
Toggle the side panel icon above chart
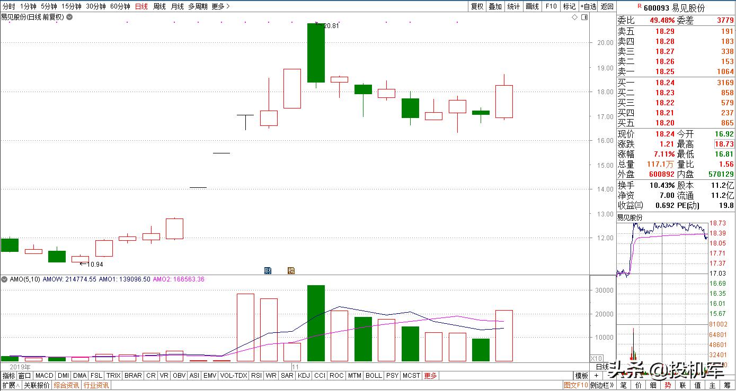coord(584,17)
